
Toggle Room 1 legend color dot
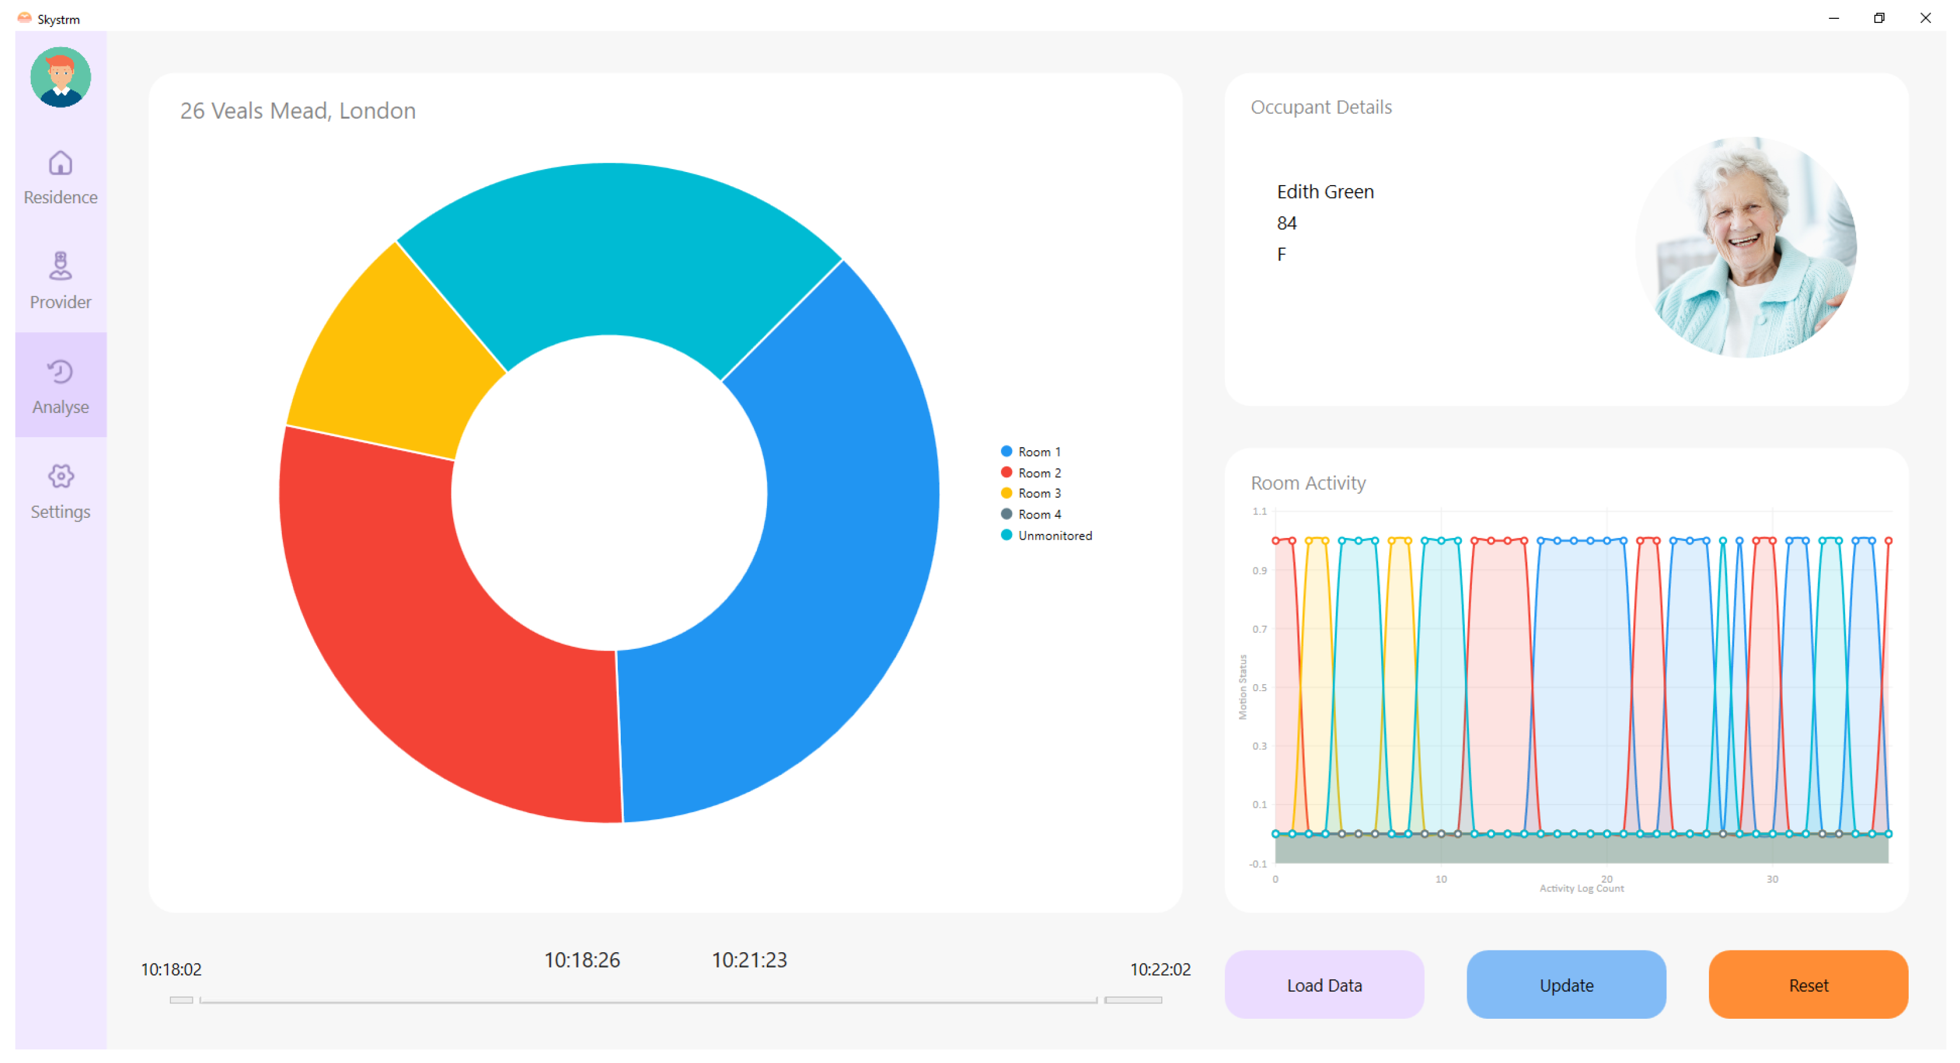(1006, 452)
